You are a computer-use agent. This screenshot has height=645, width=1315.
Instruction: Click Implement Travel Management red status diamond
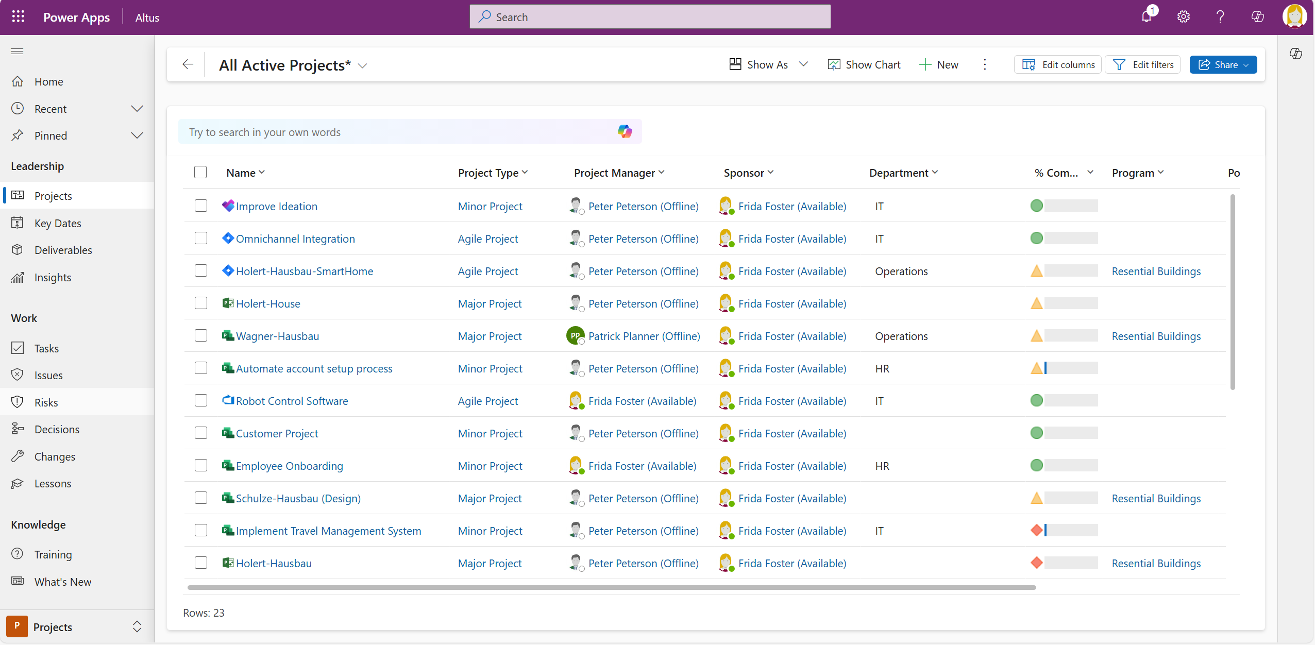click(1037, 530)
